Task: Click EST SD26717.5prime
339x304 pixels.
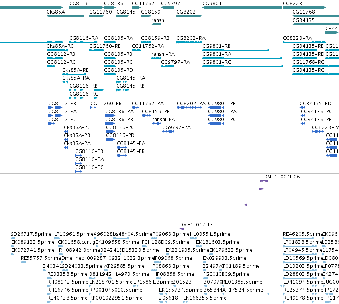Action: (x=31, y=234)
